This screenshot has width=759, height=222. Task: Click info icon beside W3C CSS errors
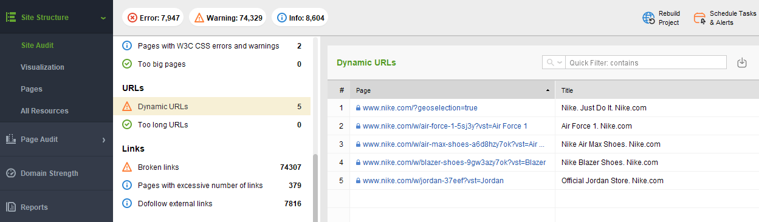coord(127,45)
